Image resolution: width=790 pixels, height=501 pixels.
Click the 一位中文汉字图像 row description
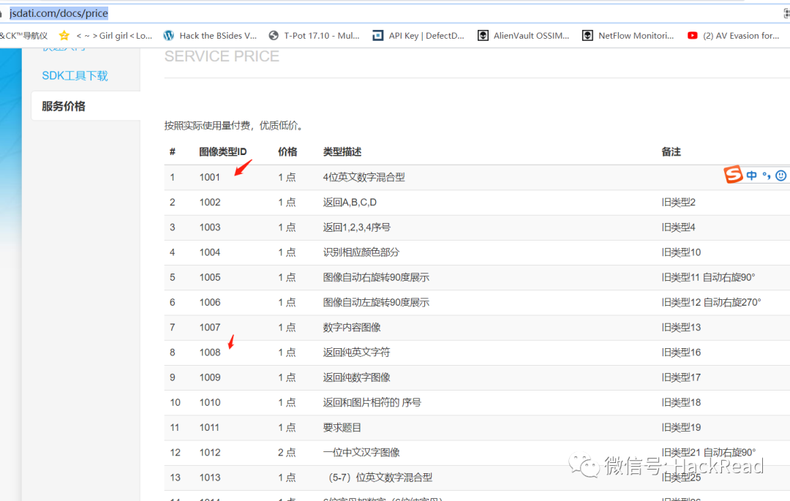tap(361, 452)
